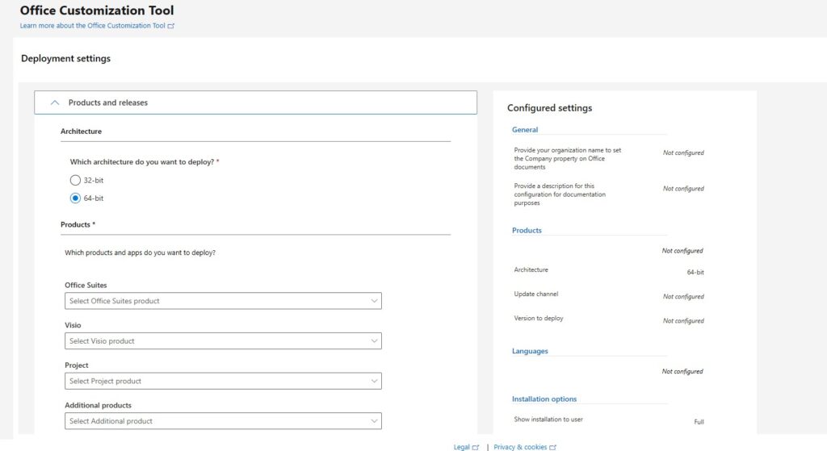
Task: Click 'Which products and apps do you want to deploy?' text
Action: click(140, 253)
